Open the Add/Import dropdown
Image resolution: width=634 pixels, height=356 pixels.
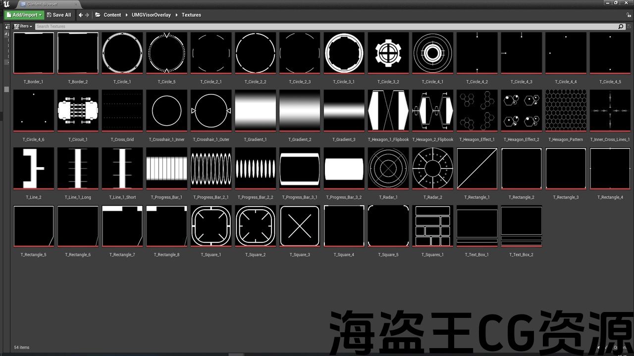tap(24, 15)
